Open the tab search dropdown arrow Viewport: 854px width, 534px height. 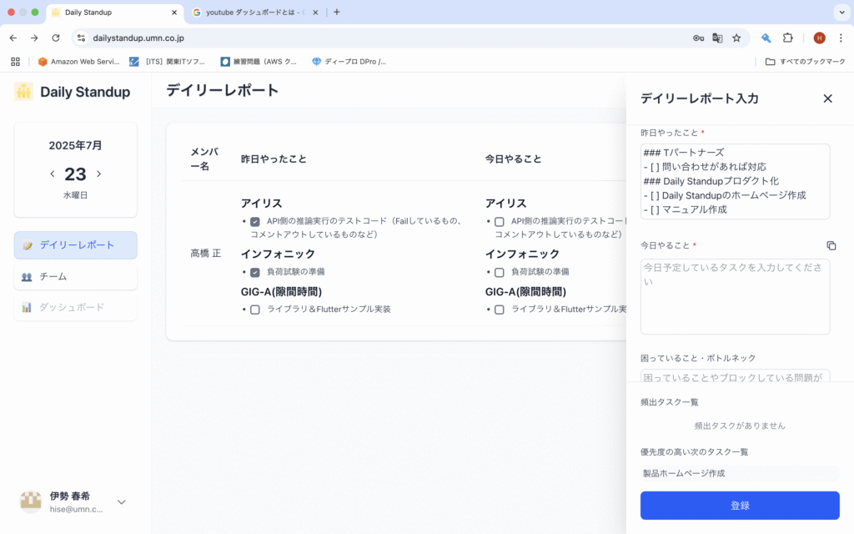tap(841, 12)
